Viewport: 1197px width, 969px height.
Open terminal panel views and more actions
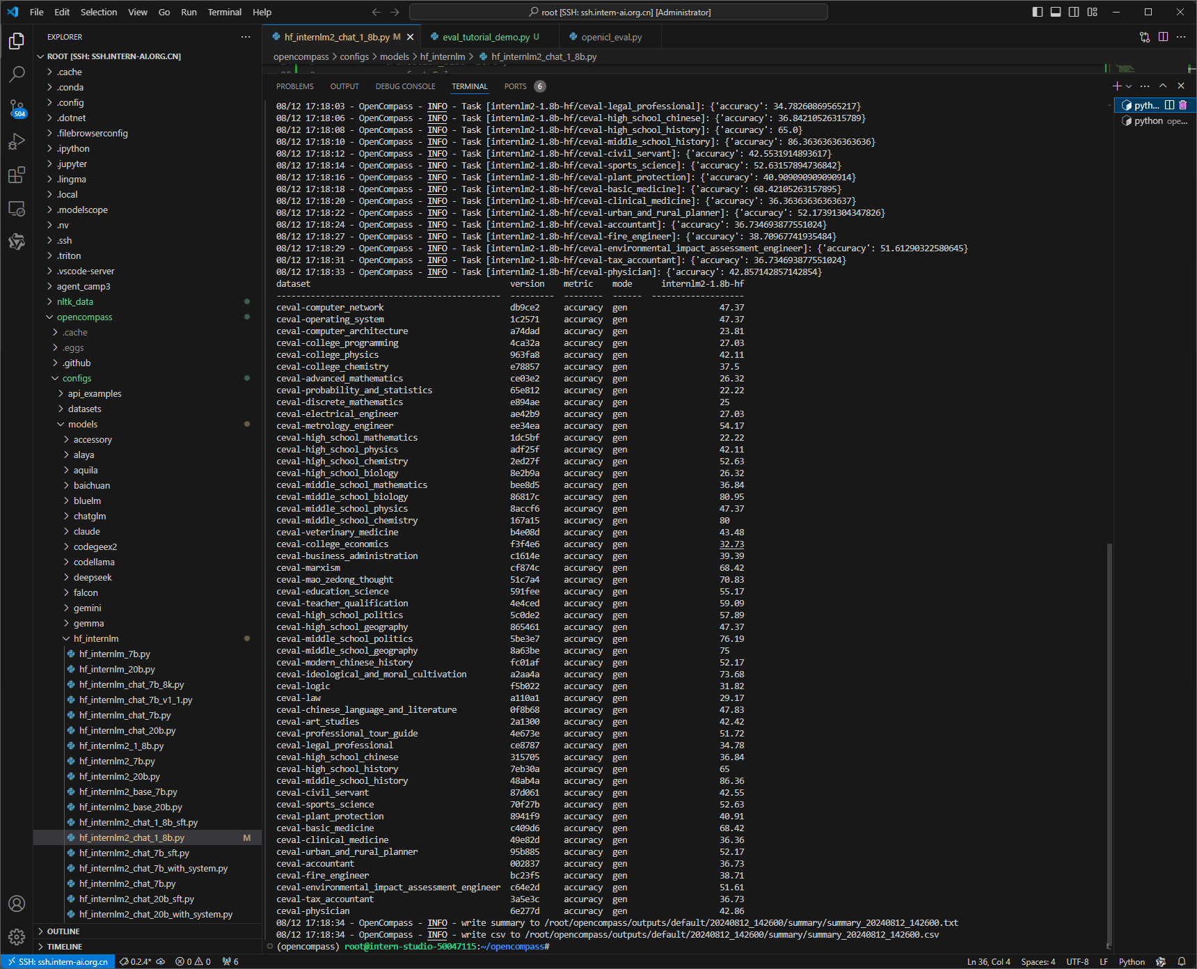[1145, 86]
